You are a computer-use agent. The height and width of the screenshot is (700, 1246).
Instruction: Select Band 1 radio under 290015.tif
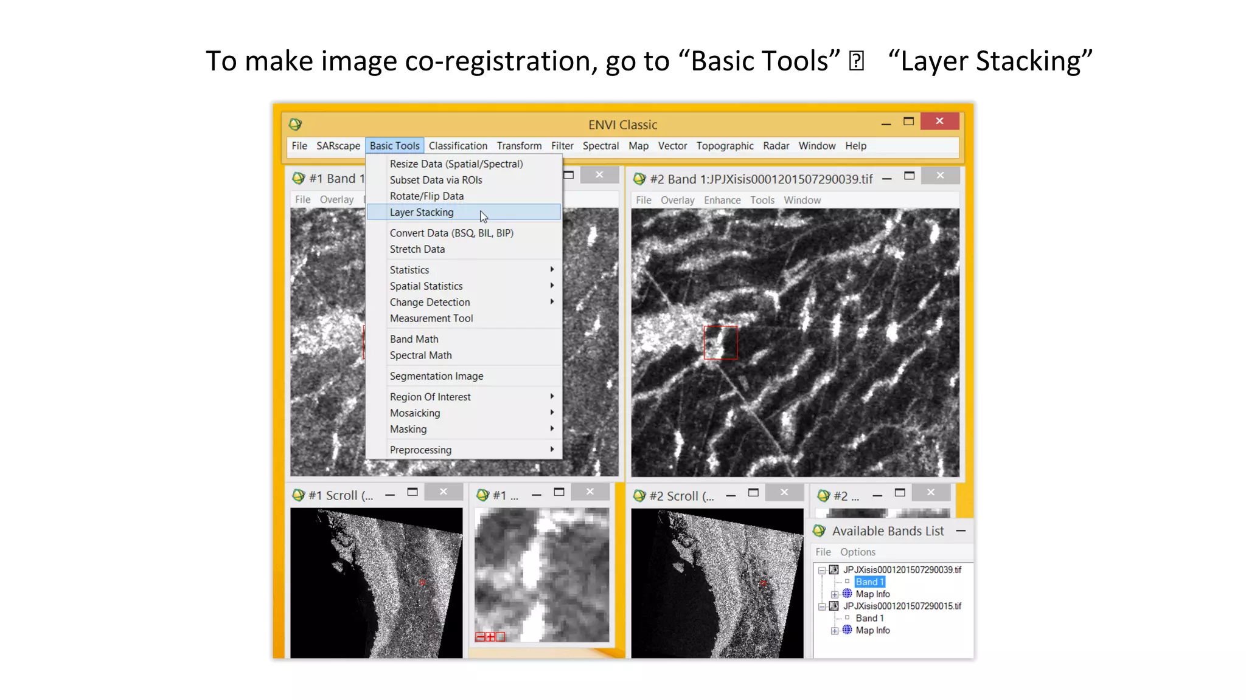pos(847,617)
